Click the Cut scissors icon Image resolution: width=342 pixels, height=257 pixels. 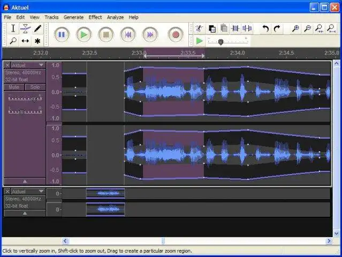coord(199,28)
